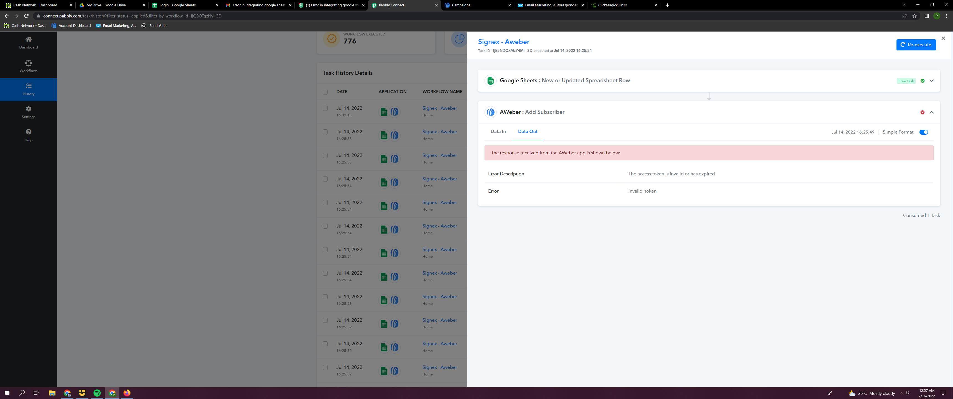Open the clock and date in the taskbar
Viewport: 953px width, 399px height.
pyautogui.click(x=926, y=393)
